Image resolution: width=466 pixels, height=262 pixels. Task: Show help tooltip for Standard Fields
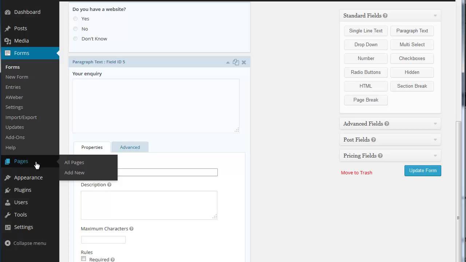385,16
